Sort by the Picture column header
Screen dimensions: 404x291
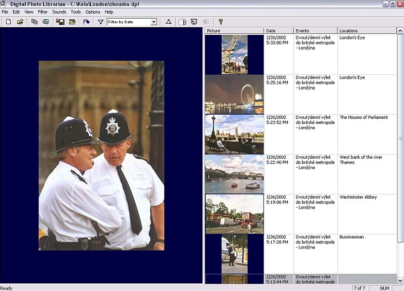pos(234,31)
